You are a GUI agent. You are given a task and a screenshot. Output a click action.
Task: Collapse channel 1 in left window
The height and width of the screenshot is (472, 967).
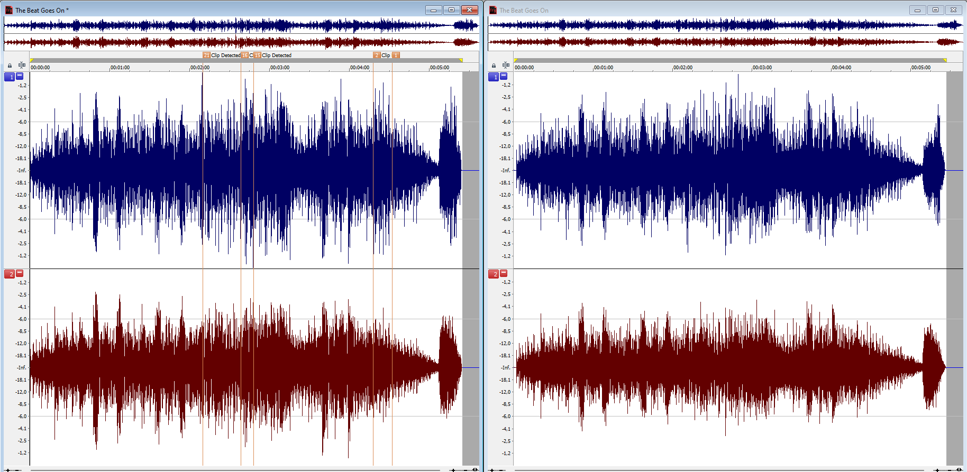click(20, 76)
